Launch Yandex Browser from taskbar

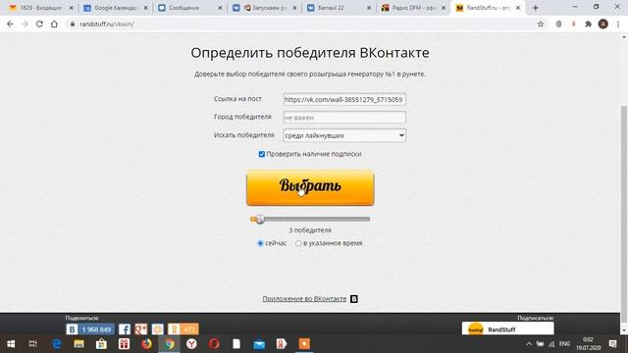click(191, 344)
